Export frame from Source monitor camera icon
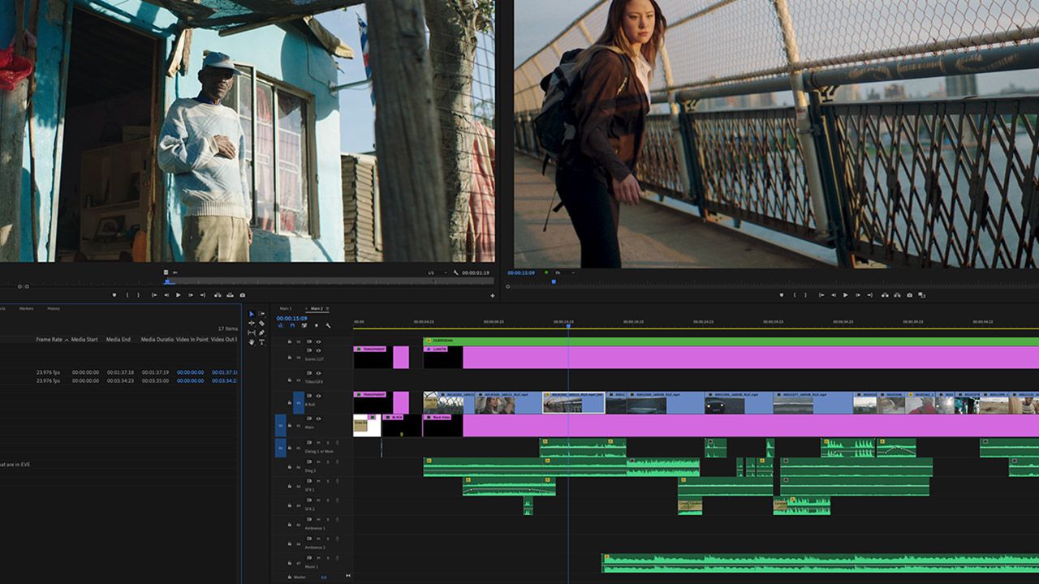Screen dimensions: 1039x584 pyautogui.click(x=242, y=295)
